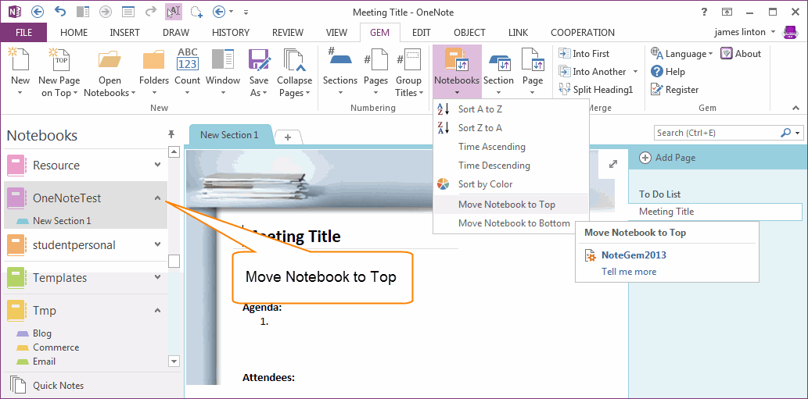Click the Count icon in ribbon

point(188,60)
